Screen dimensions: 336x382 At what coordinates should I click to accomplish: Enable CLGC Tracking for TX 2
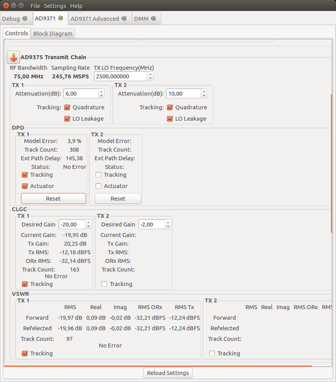104,284
